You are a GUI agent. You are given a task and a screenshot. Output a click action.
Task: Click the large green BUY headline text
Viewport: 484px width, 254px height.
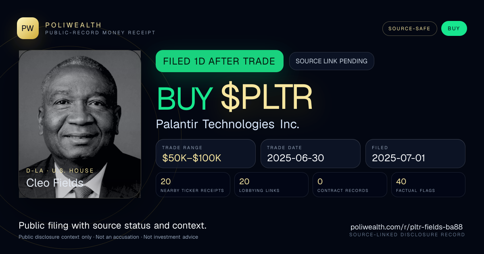tap(185, 98)
